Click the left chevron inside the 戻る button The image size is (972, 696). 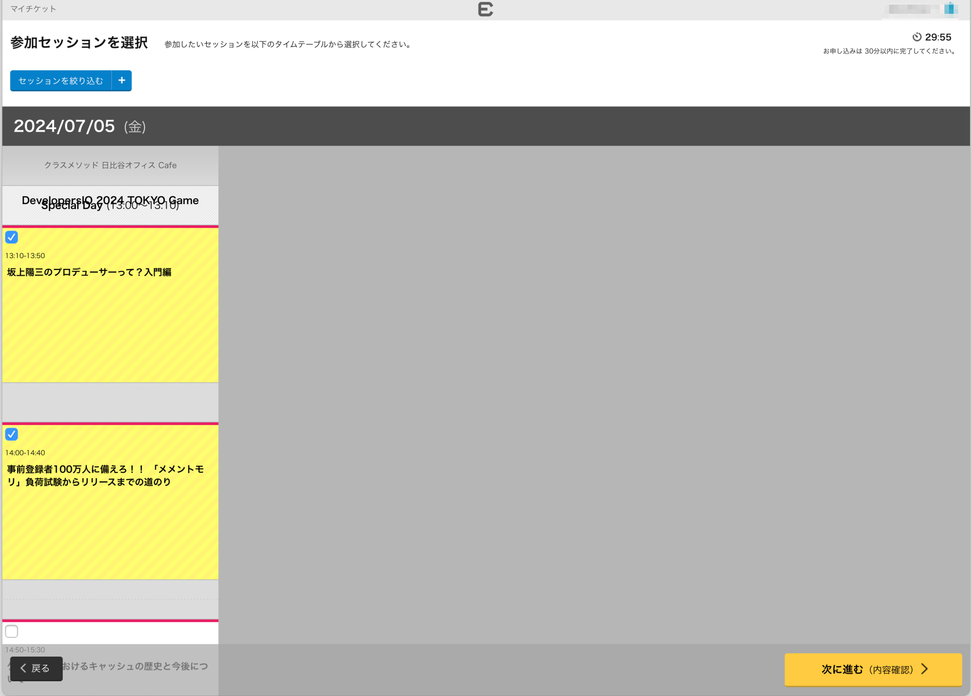click(22, 668)
